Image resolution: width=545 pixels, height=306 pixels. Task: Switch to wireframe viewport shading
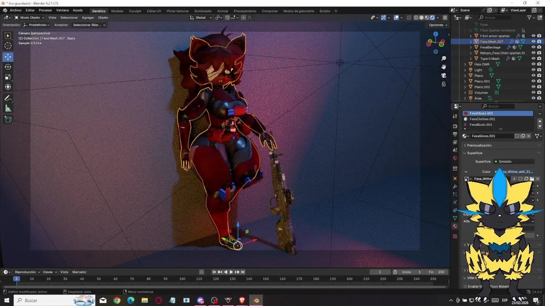416,17
